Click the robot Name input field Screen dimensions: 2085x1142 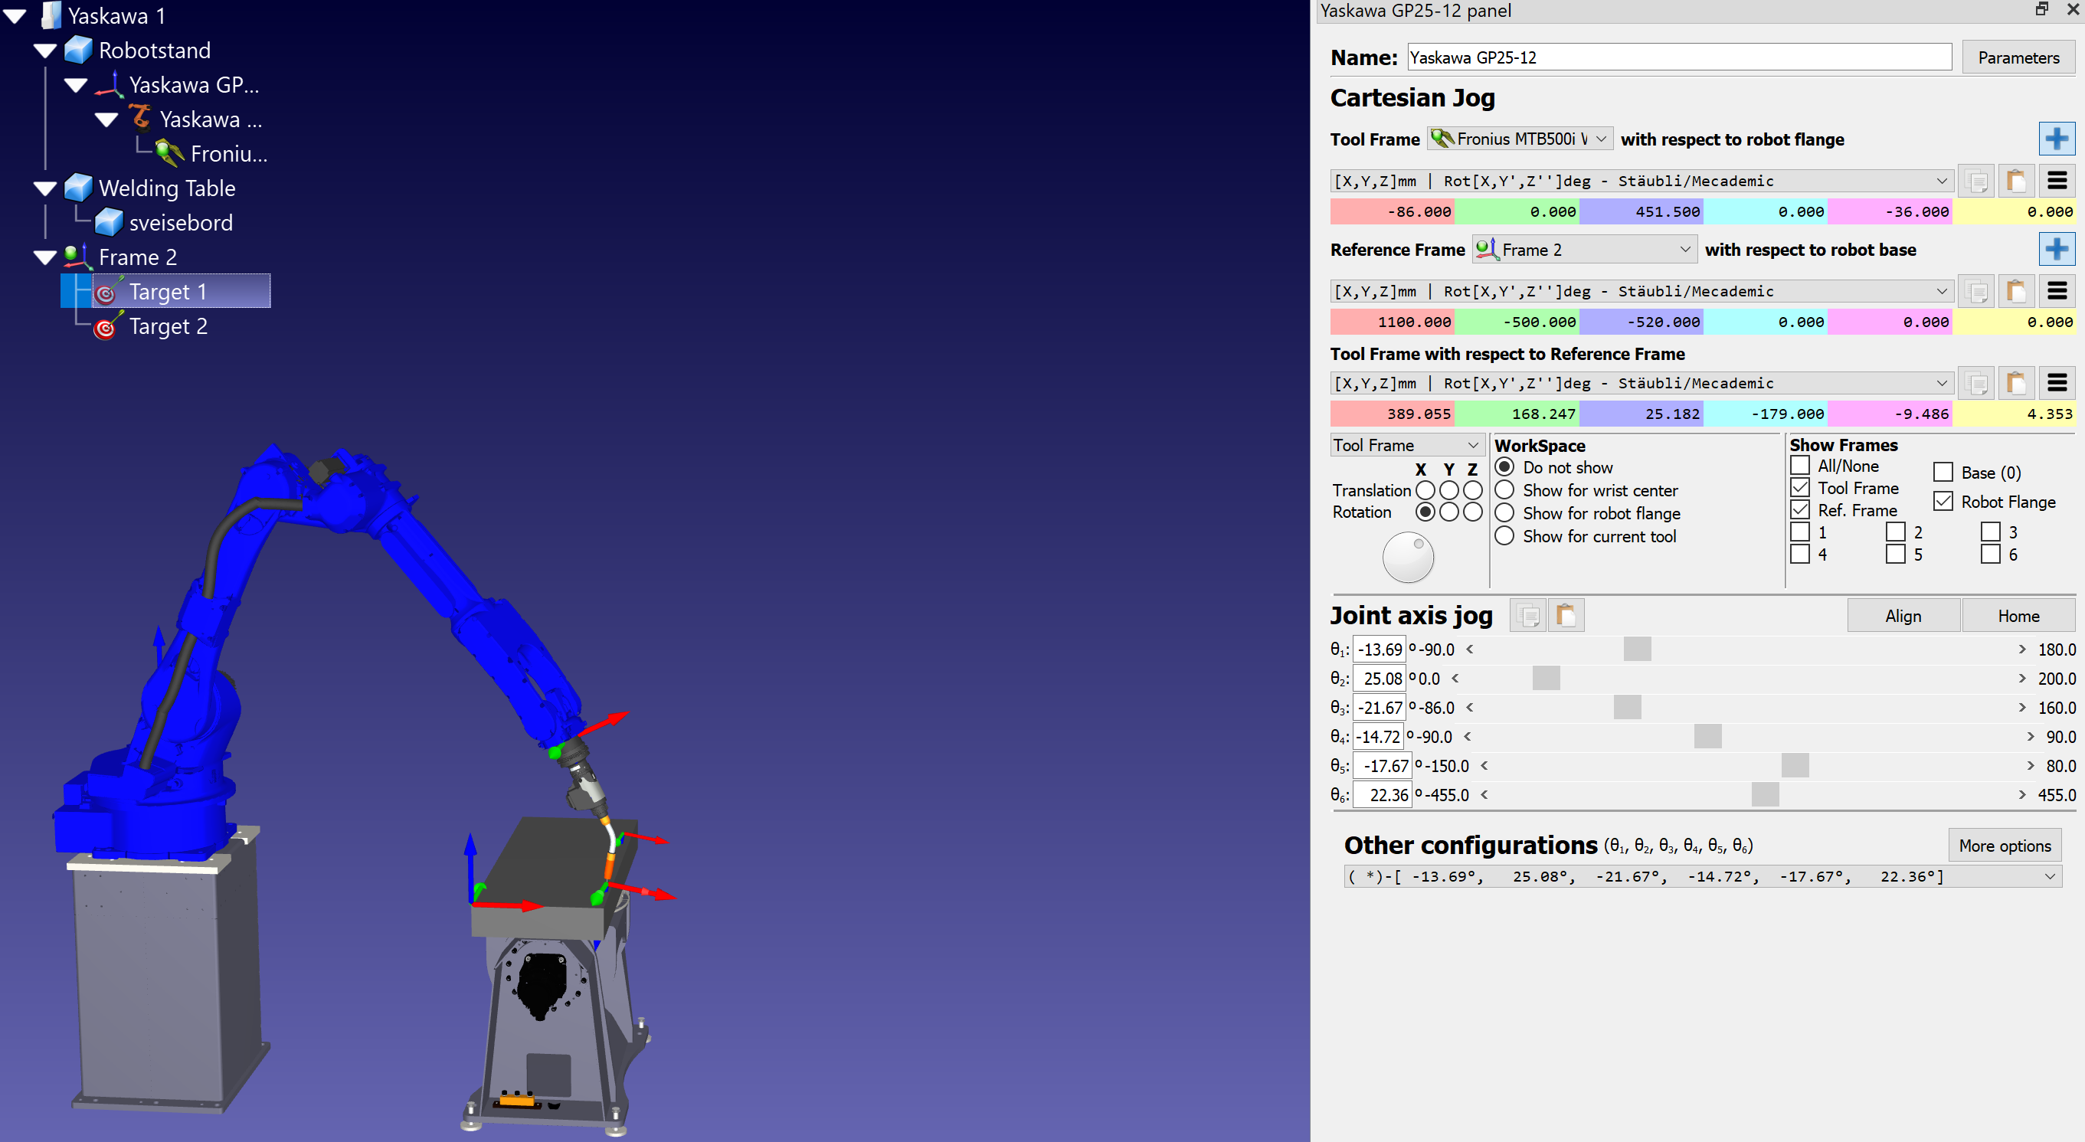[1679, 58]
